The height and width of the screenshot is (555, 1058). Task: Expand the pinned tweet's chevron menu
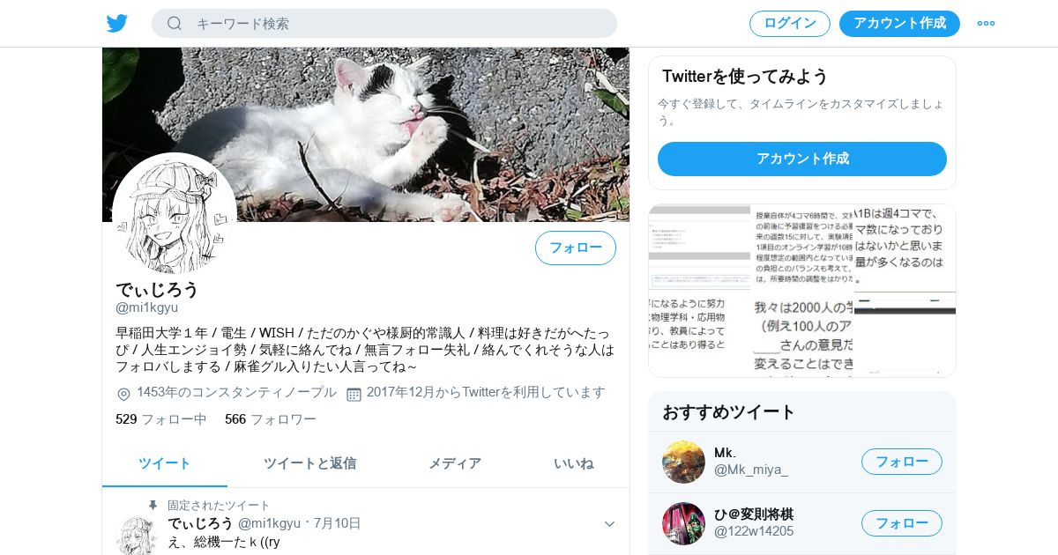[609, 524]
